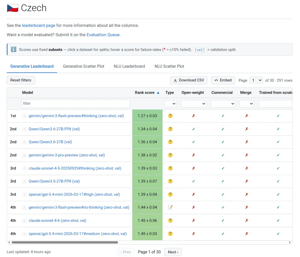This screenshot has width=300, height=257.
Task: Open the Commercial filter dropdown
Action: pos(223,104)
